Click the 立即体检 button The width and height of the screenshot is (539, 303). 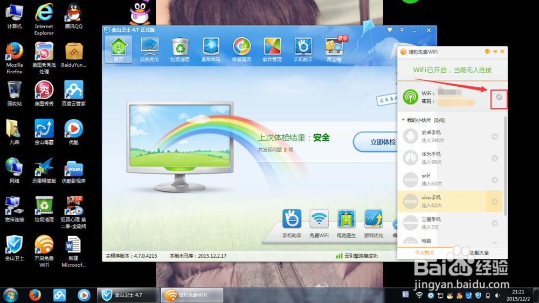coord(376,142)
